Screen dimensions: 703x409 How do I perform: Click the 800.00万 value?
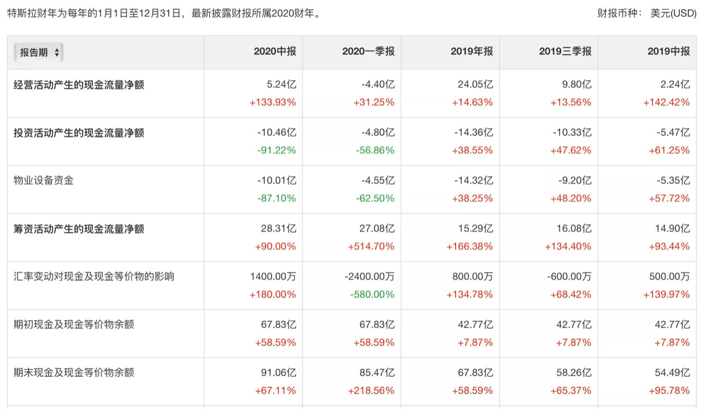(473, 276)
